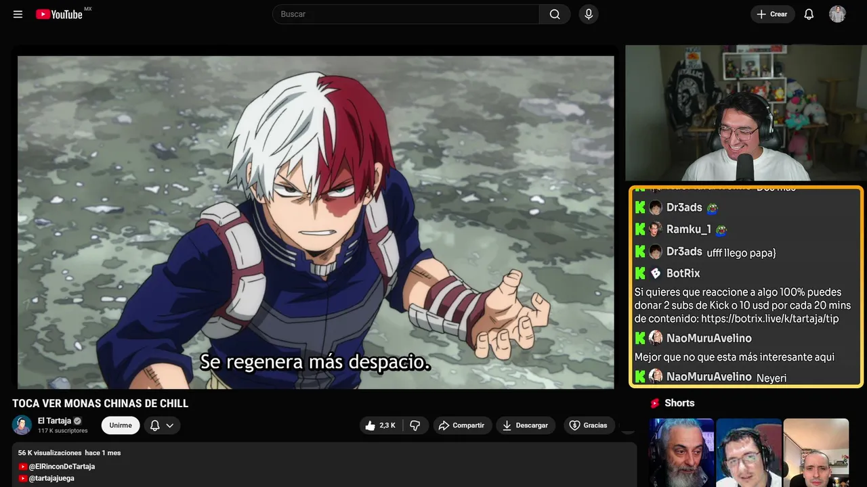
Task: Visit the El Tartaja channel name link
Action: (54, 421)
